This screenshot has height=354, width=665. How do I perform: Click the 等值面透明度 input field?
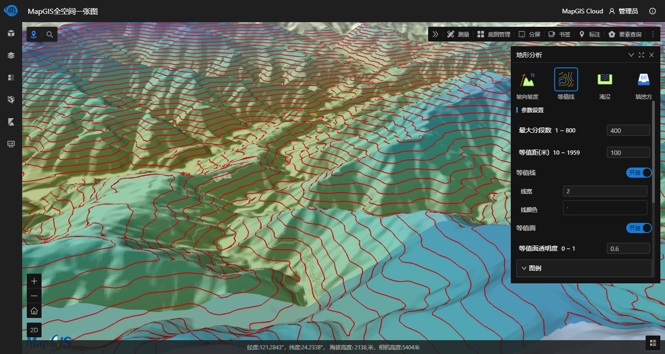point(629,248)
